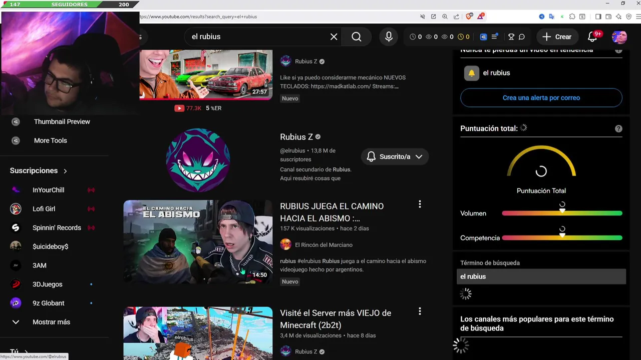The image size is (641, 360).
Task: Click the vidIQ blue IQ logo in header
Action: (483, 36)
